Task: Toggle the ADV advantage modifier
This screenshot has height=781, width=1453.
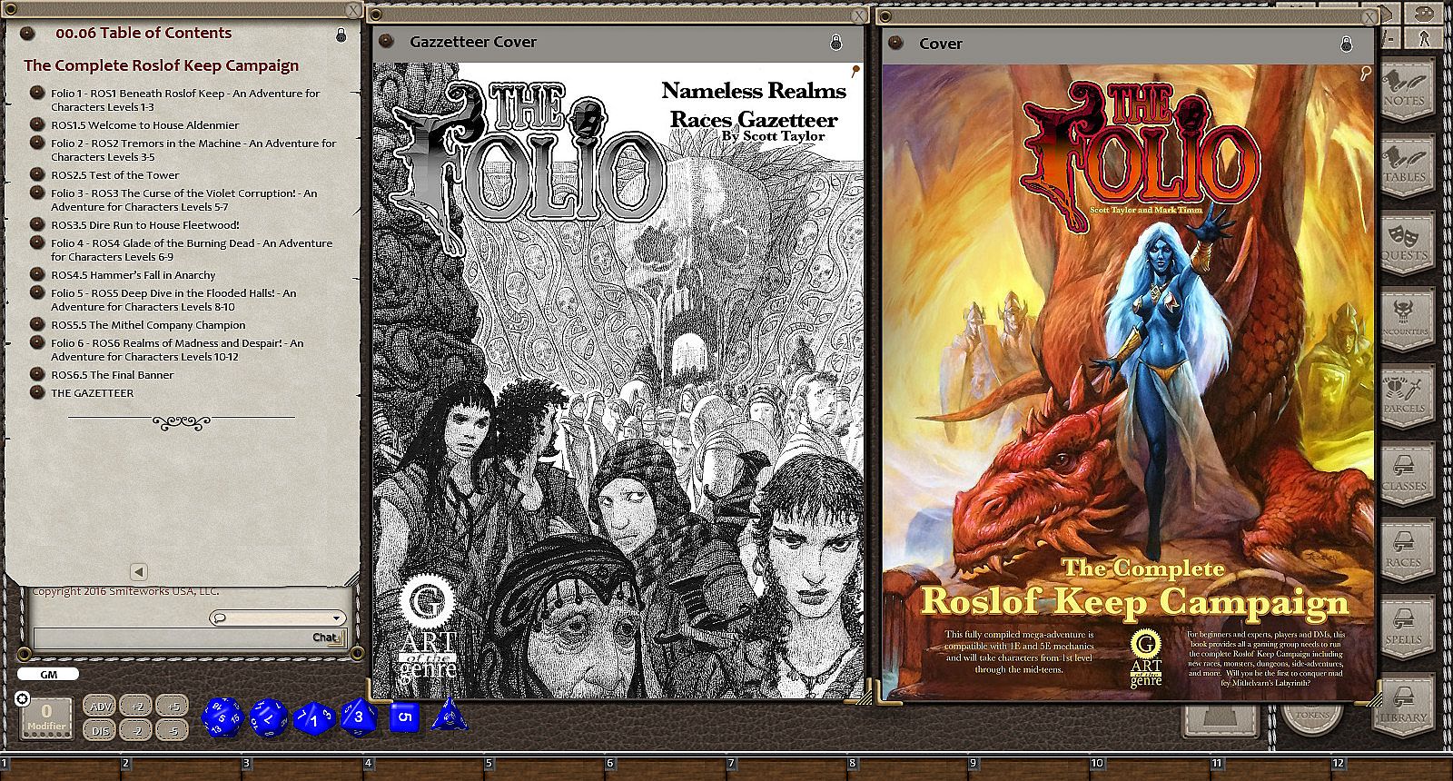Action: (99, 706)
